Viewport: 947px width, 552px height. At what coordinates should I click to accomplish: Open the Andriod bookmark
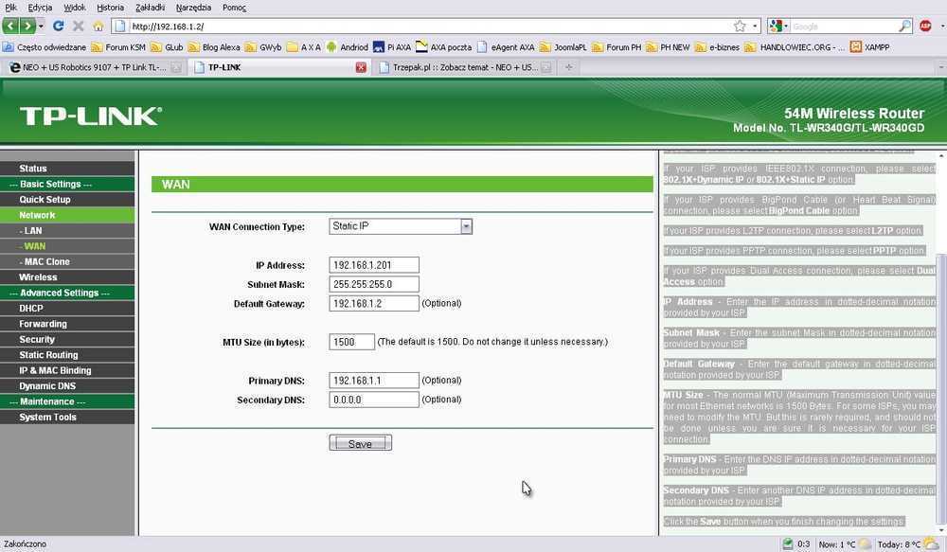click(x=348, y=47)
